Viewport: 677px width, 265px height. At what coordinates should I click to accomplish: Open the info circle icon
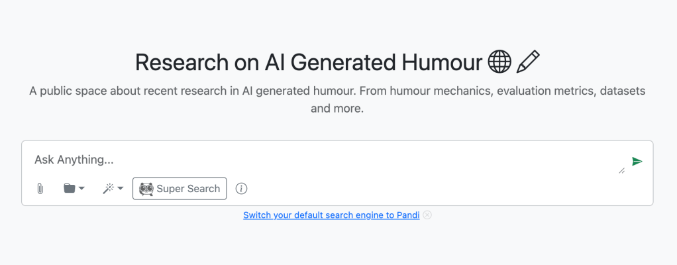(242, 189)
